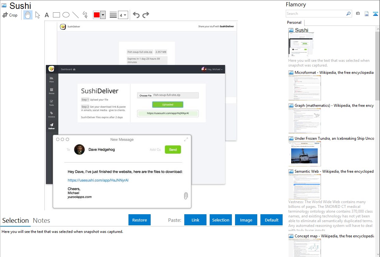Paste as Selection button
380x257 pixels.
tap(220, 220)
